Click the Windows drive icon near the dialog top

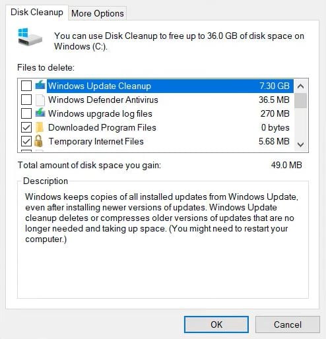click(x=30, y=37)
